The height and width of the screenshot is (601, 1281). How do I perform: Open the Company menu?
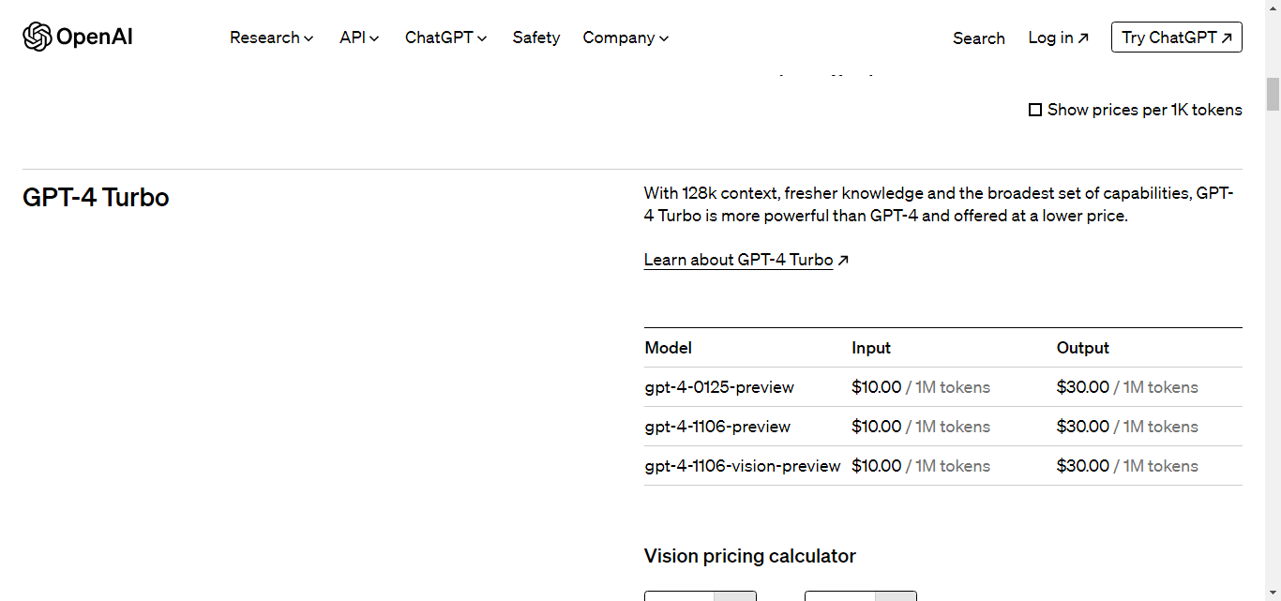(x=625, y=38)
